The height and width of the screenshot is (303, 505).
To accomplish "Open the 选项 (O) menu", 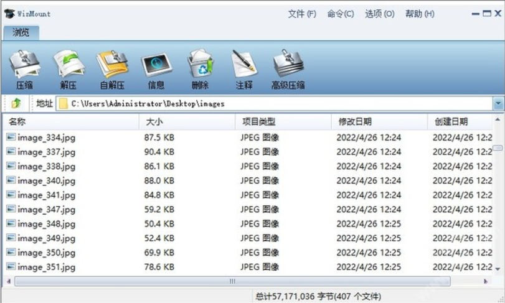I will pyautogui.click(x=380, y=14).
